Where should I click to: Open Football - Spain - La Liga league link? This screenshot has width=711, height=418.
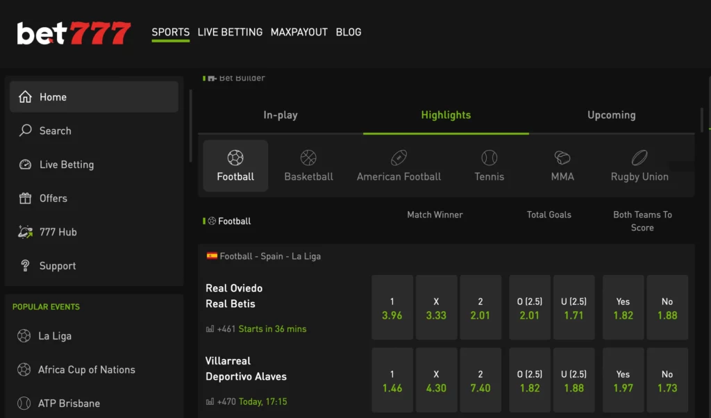[x=270, y=256]
